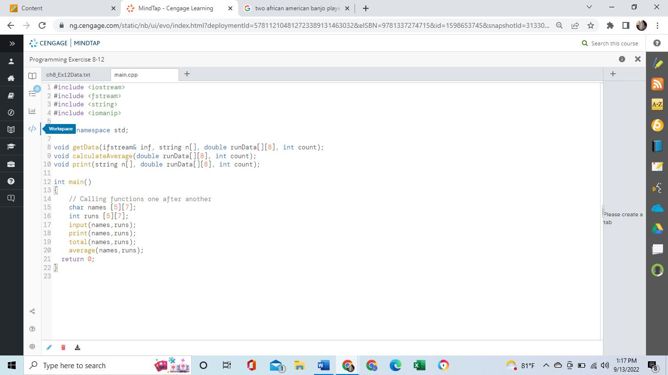This screenshot has width=668, height=375.
Task: Open the task checklist icon
Action: point(32,94)
